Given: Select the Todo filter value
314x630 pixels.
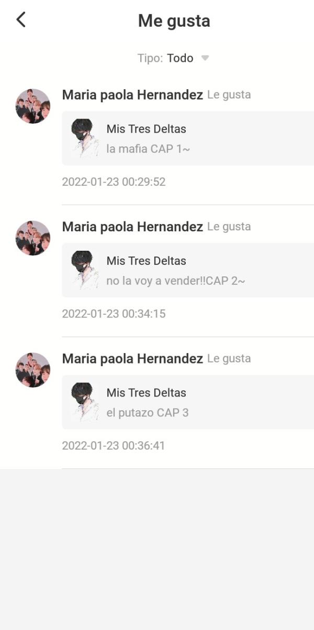Looking at the screenshot, I should click(180, 58).
